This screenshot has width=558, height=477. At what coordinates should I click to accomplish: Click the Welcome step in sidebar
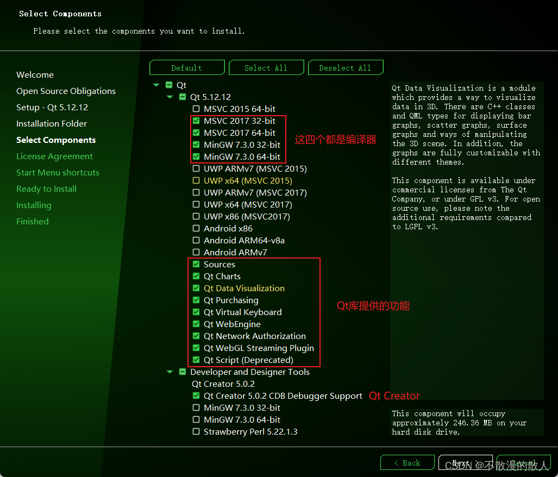[x=35, y=74]
